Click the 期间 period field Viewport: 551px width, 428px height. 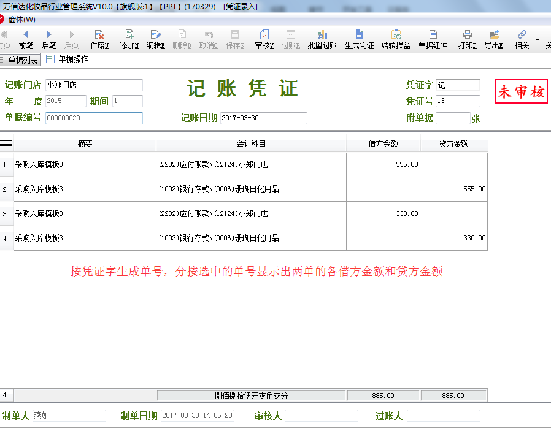pos(128,101)
